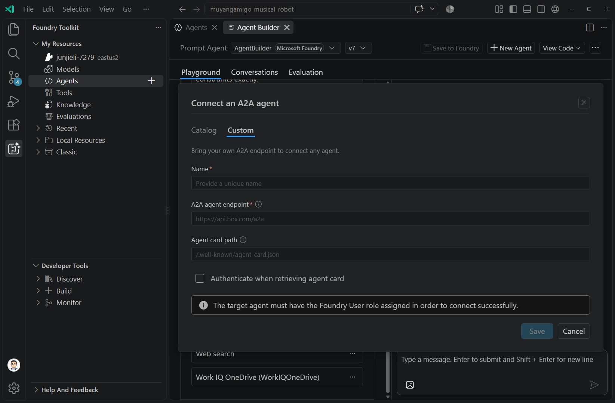Expand the Classic tree node
Image resolution: width=615 pixels, height=403 pixels.
coord(38,152)
